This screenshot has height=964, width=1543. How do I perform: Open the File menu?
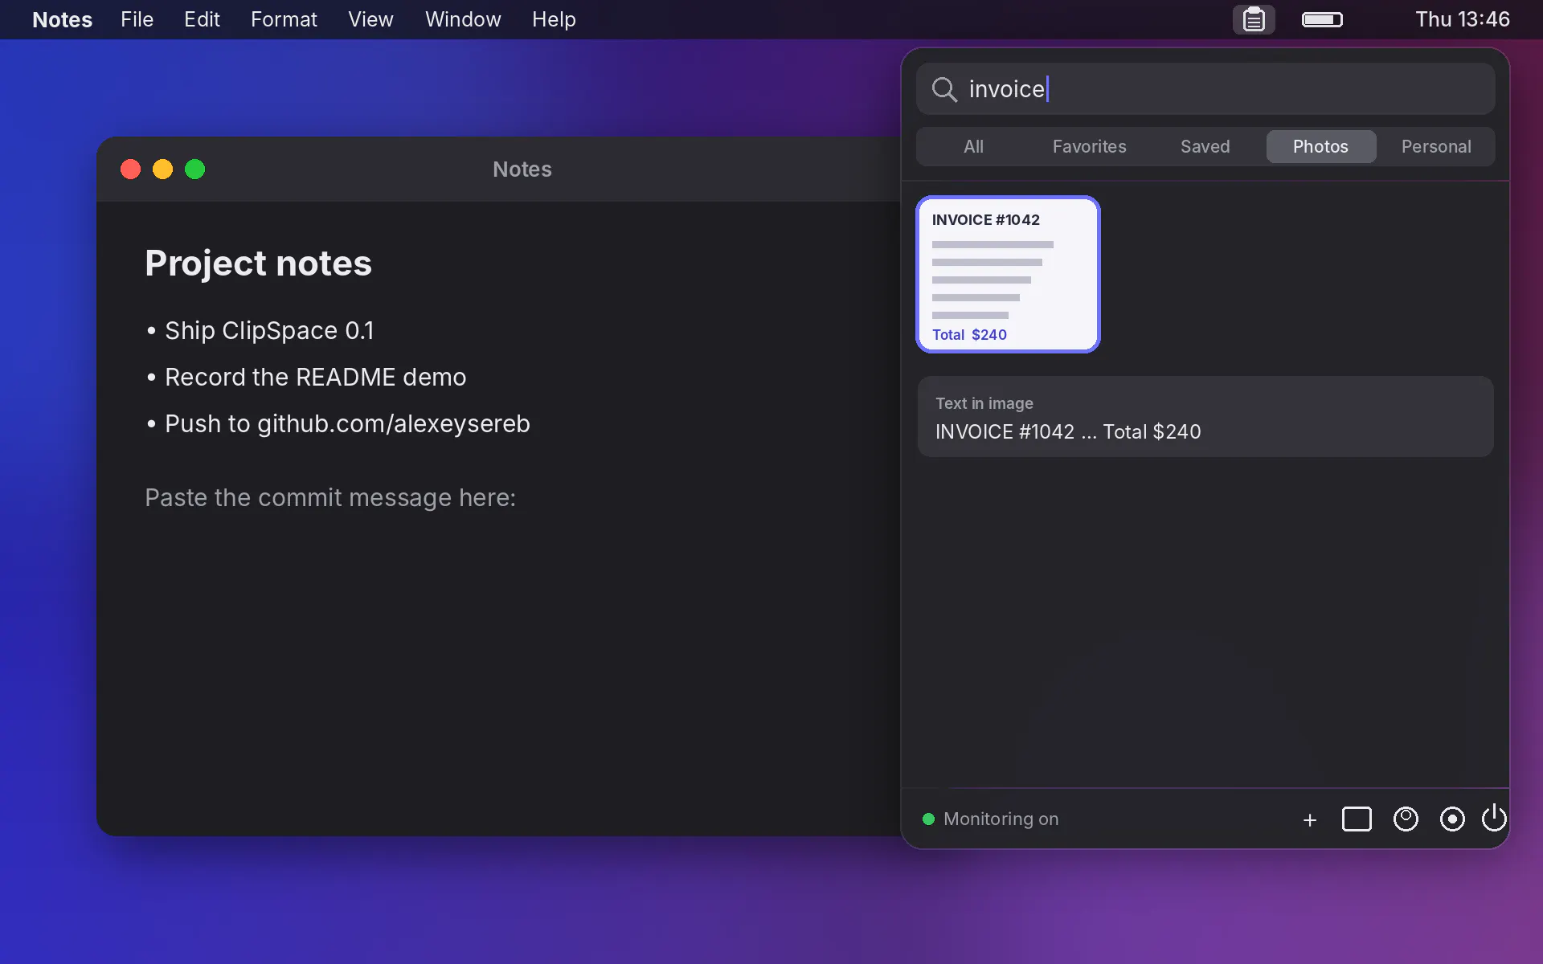coord(137,19)
